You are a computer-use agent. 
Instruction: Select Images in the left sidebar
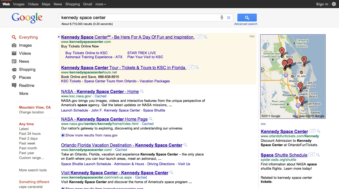pos(25,45)
